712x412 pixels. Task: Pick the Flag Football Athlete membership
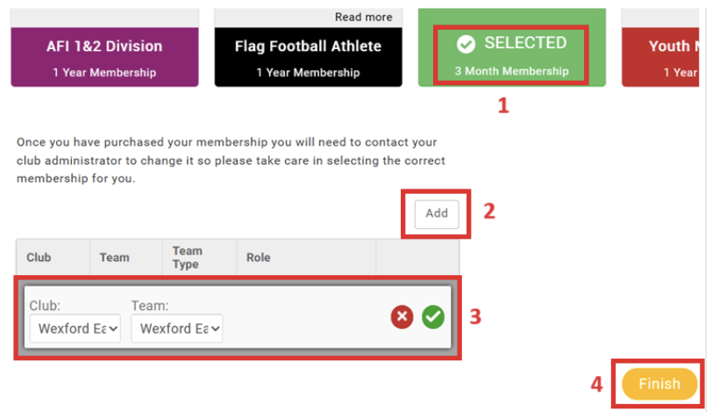point(308,56)
